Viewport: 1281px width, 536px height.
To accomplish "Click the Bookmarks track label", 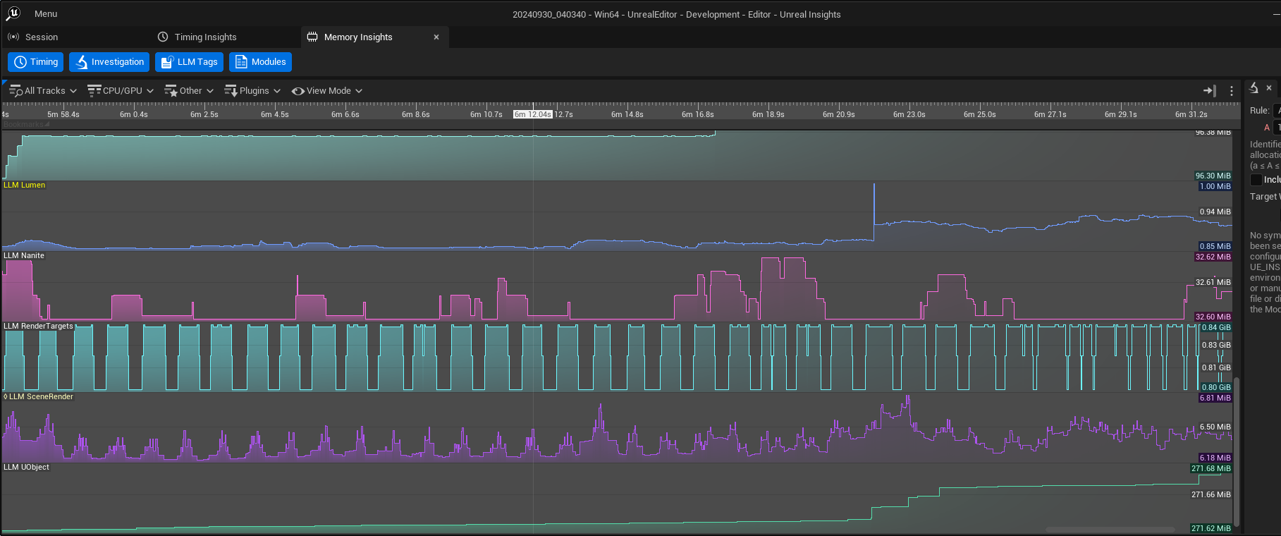I will [25, 125].
